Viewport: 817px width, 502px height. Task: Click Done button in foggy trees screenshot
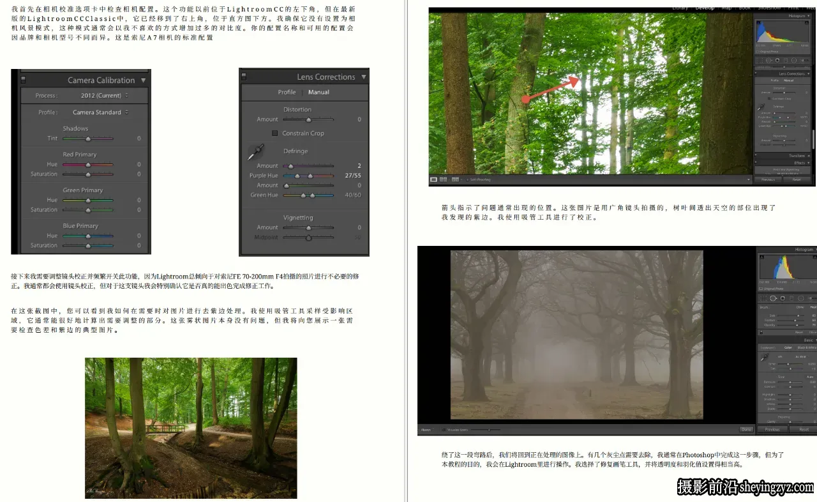pyautogui.click(x=746, y=429)
